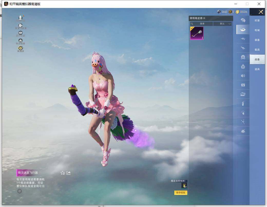Switch to the 装备 tab
267x207 pixels.
[x=257, y=40]
